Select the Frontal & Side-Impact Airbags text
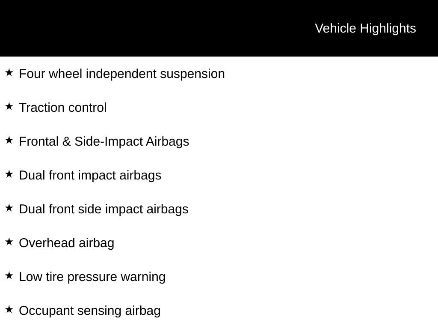The image size is (438, 329). pyautogui.click(x=104, y=141)
